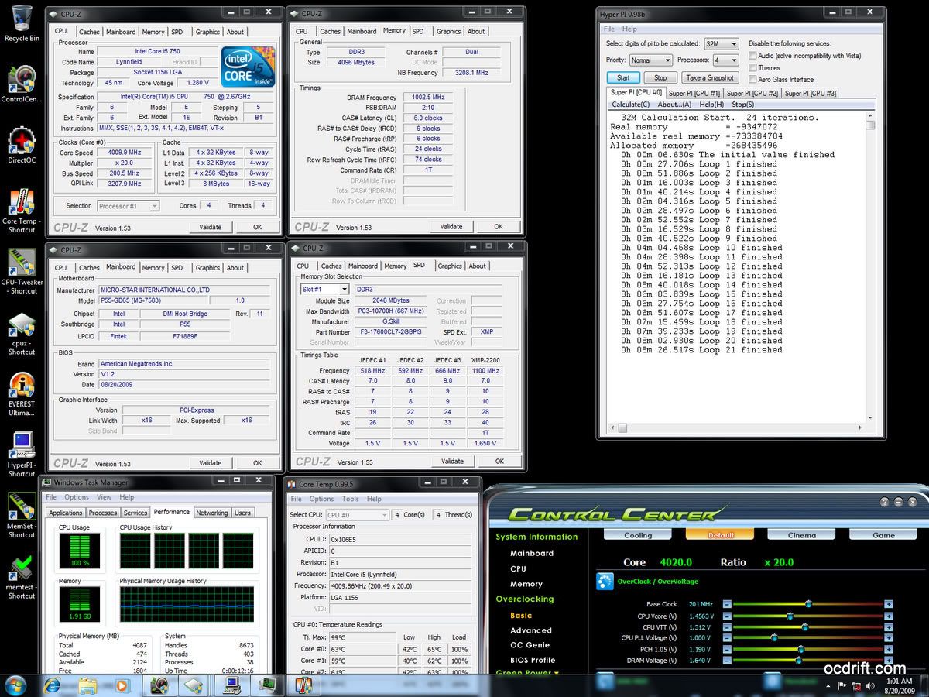Tick the Aero Glass Interface checkbox
Image resolution: width=929 pixels, height=697 pixels.
[x=753, y=80]
